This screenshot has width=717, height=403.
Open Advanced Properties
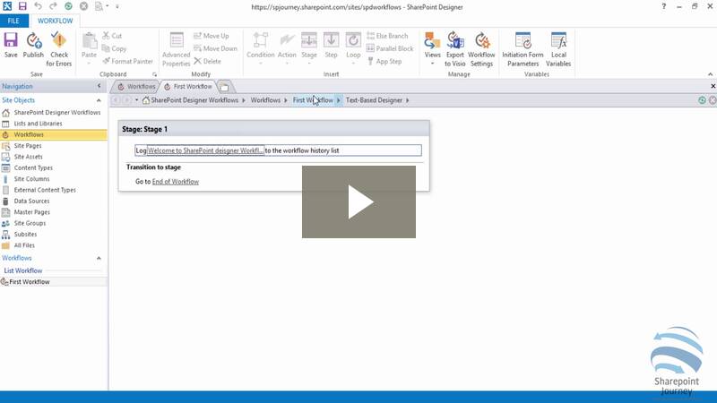176,49
